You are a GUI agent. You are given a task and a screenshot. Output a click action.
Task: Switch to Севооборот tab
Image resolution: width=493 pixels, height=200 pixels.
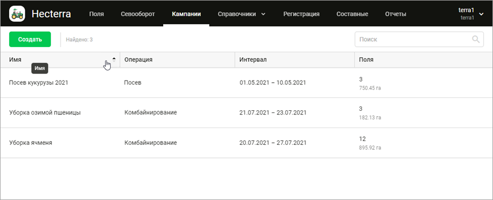(138, 14)
